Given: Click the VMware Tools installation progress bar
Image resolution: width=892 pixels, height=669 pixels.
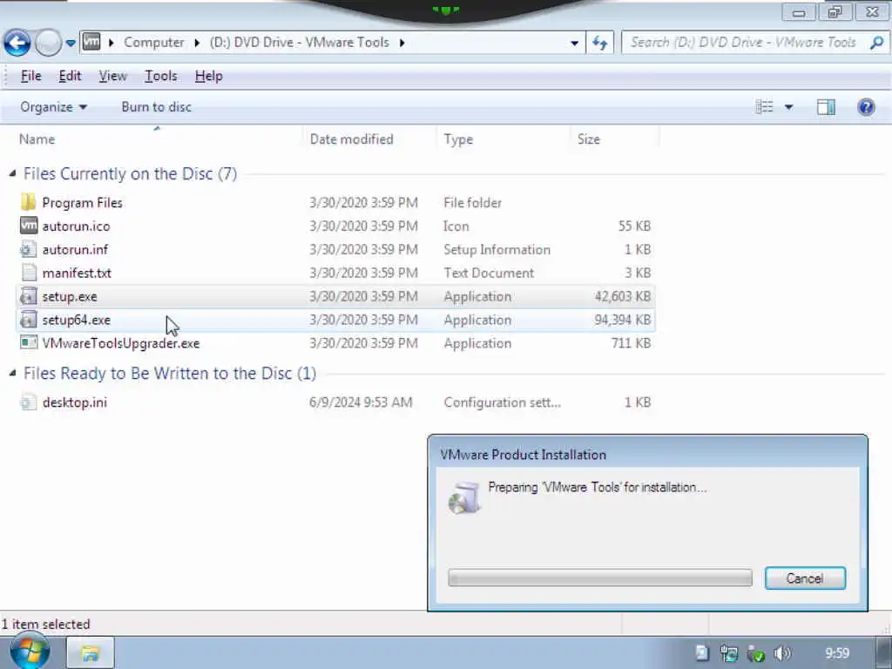Looking at the screenshot, I should coord(599,578).
